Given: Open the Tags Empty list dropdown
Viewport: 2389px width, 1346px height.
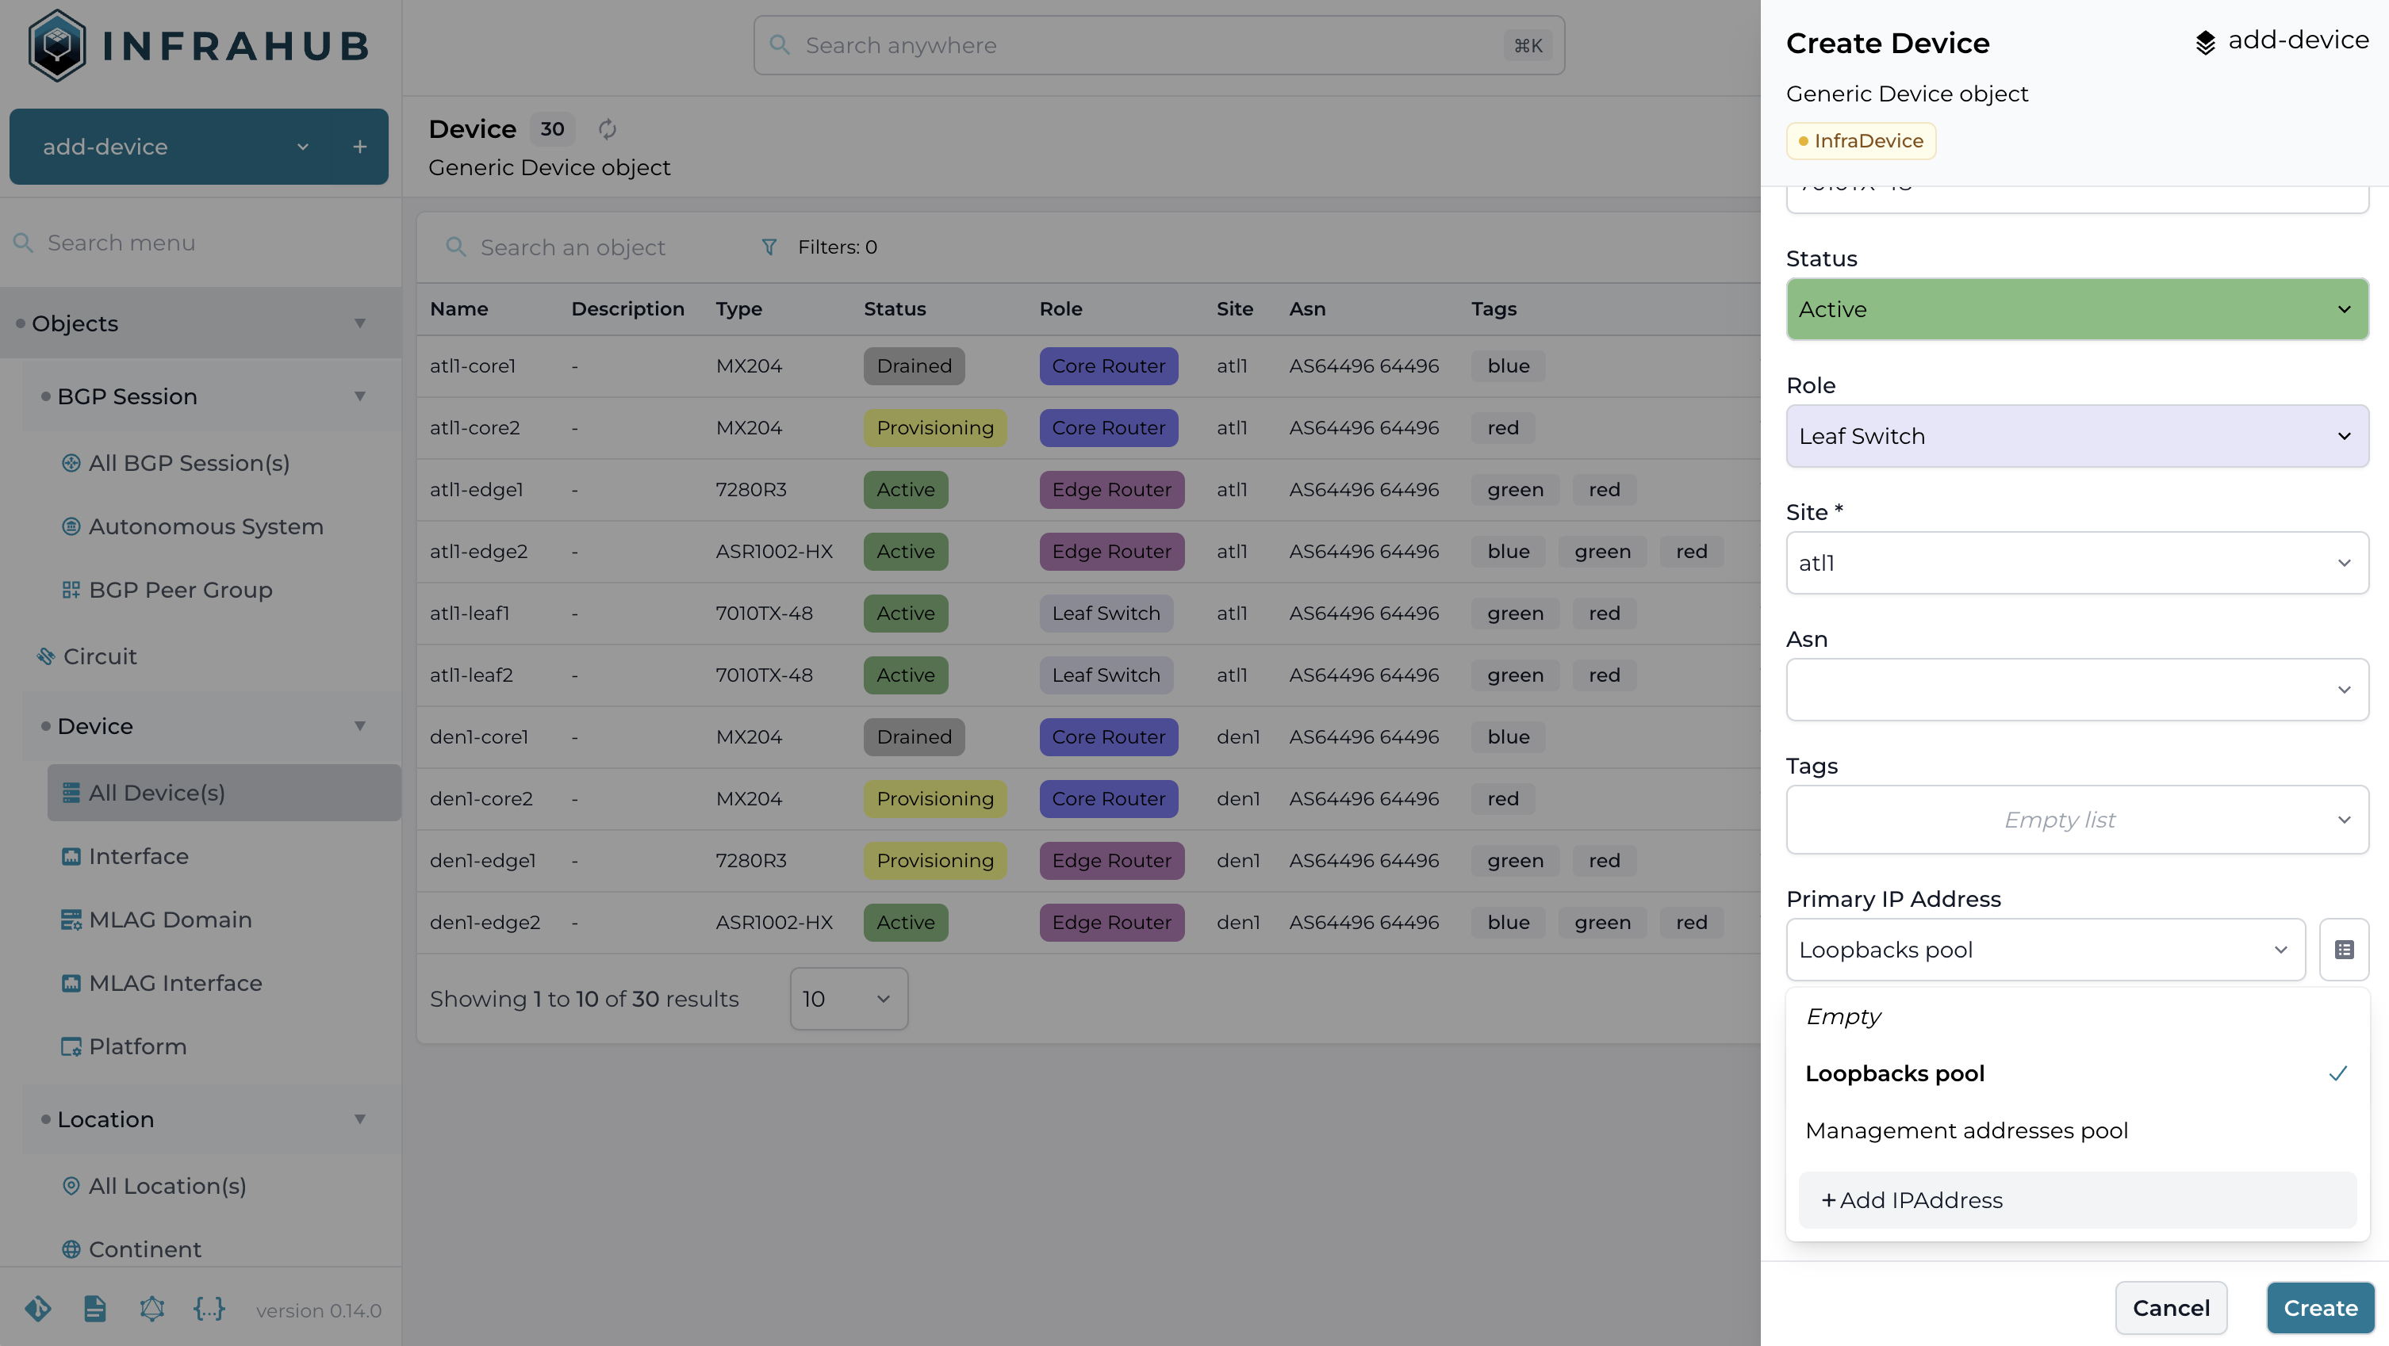Looking at the screenshot, I should [2077, 820].
